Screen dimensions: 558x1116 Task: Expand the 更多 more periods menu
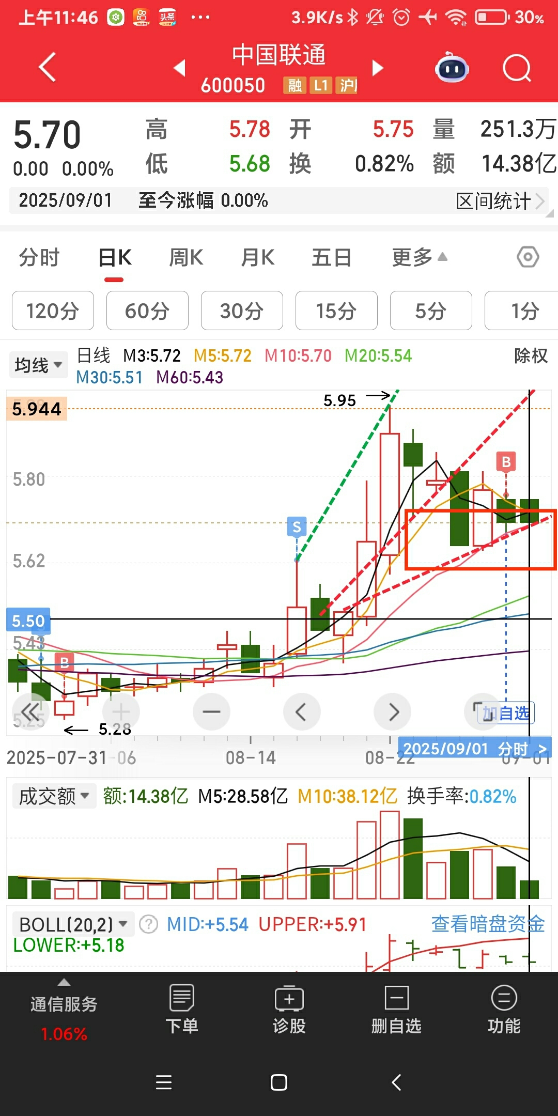tap(419, 257)
